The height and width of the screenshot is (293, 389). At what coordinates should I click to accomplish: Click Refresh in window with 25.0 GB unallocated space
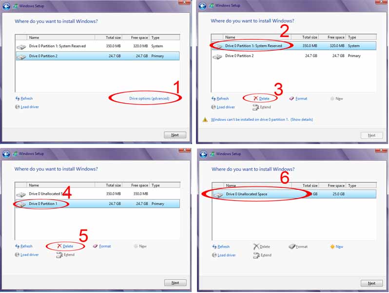(221, 247)
